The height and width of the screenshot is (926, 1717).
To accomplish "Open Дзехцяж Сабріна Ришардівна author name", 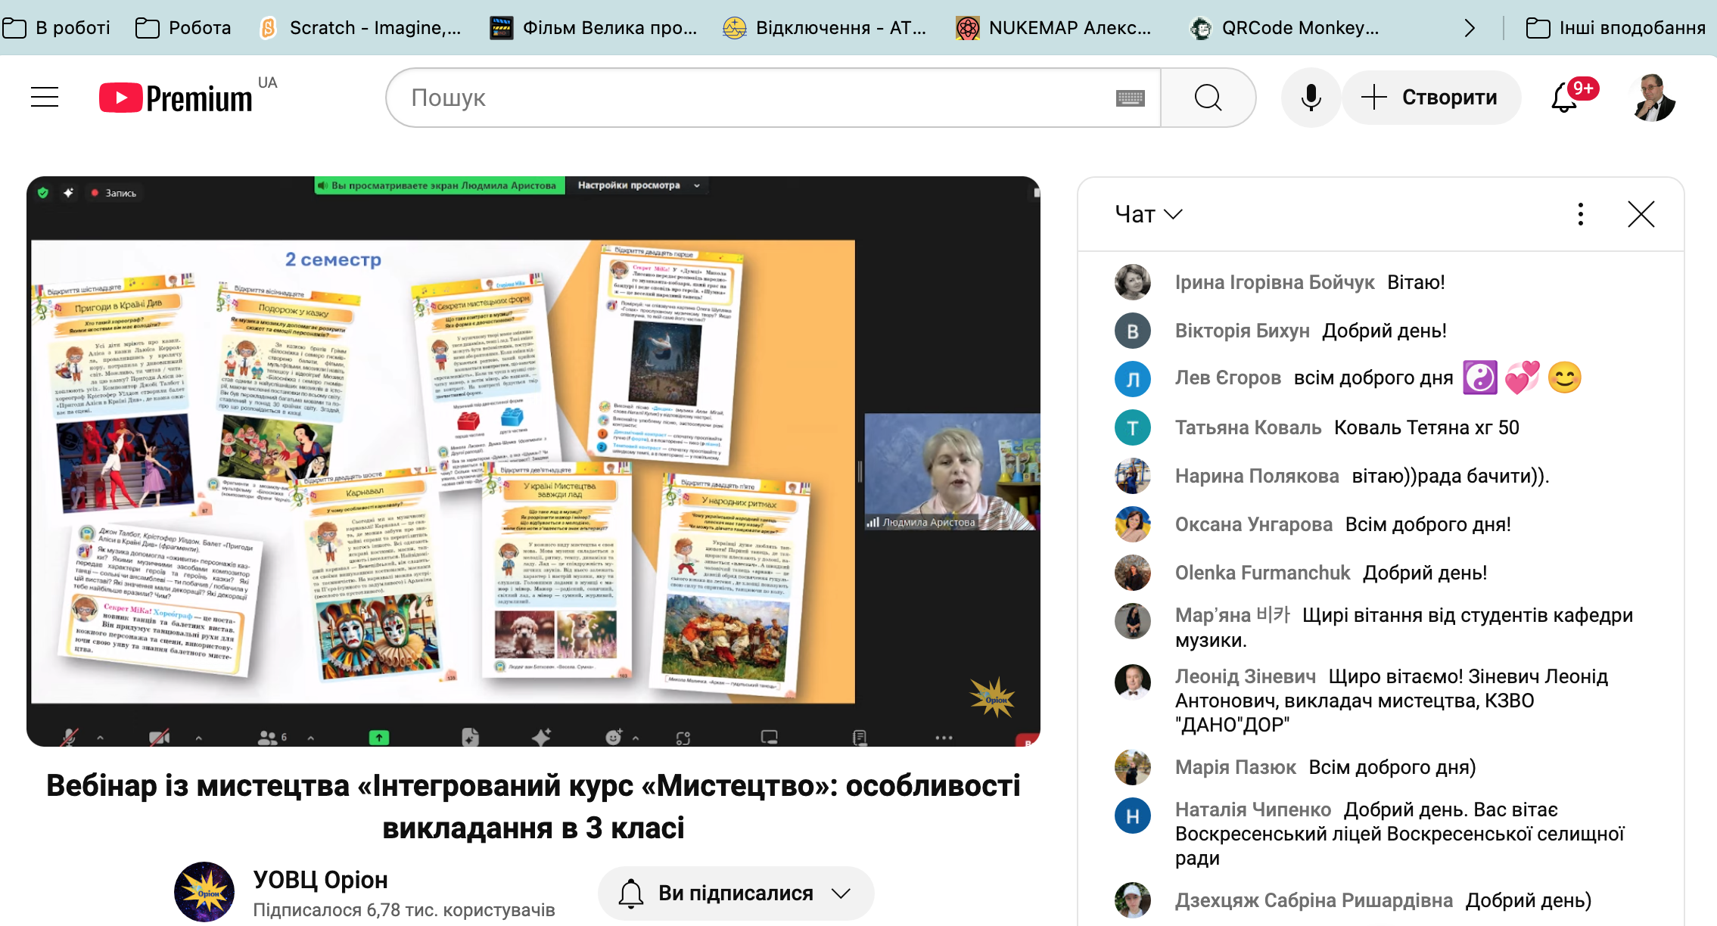I will 1314,900.
